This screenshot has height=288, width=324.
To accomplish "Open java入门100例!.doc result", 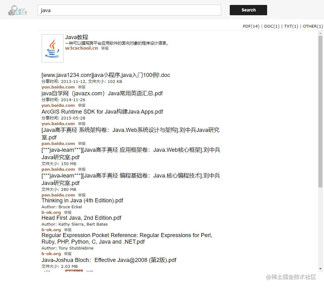I will coord(106,75).
